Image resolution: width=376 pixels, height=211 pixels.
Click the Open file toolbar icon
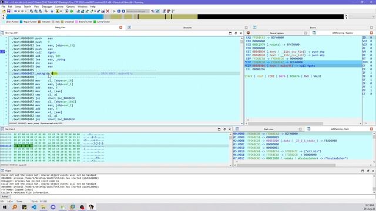point(4,11)
